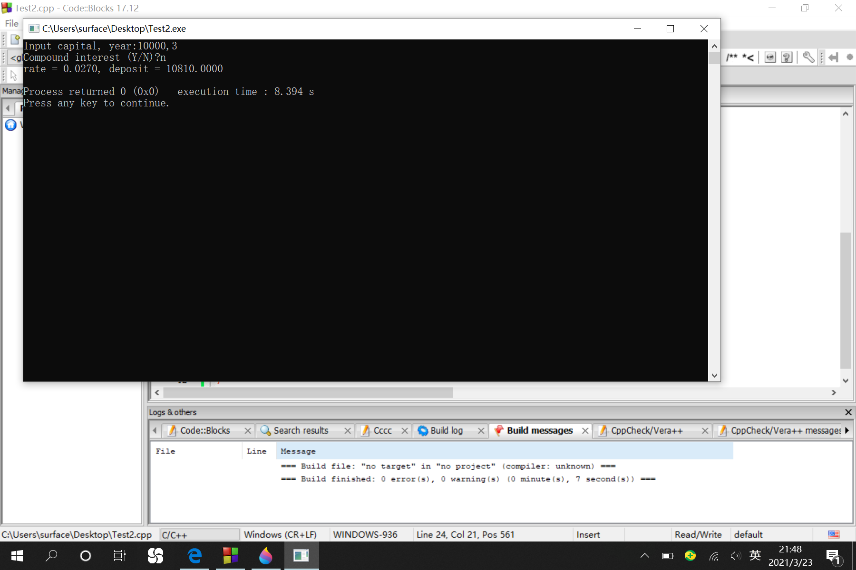
Task: Open notification action center icon
Action: pos(834,557)
